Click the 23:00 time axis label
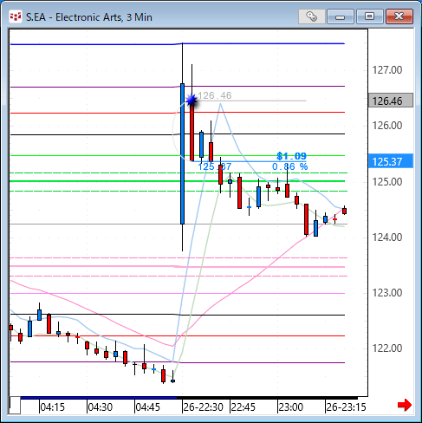 coord(291,407)
